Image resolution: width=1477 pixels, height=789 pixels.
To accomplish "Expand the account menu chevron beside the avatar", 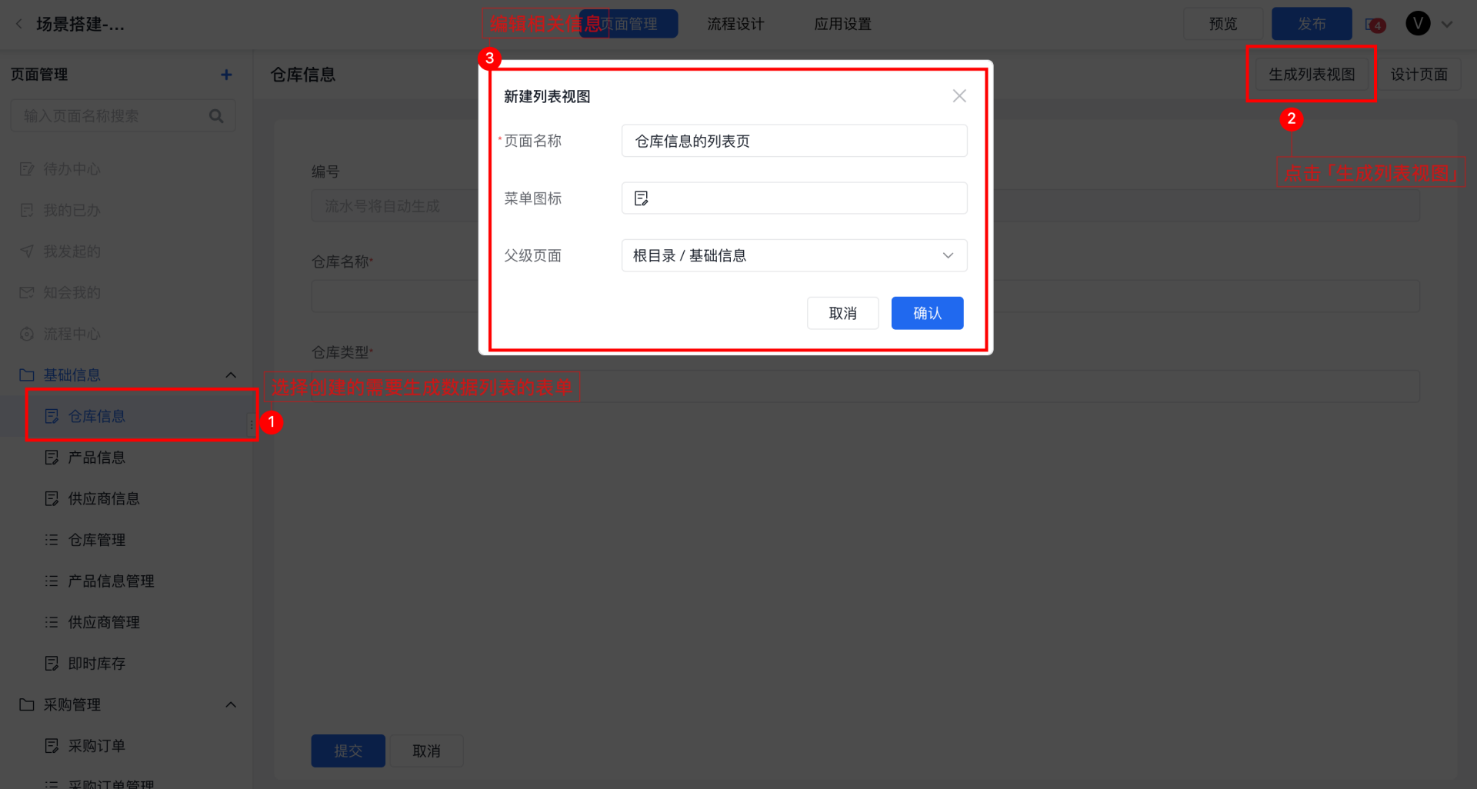I will (1447, 25).
